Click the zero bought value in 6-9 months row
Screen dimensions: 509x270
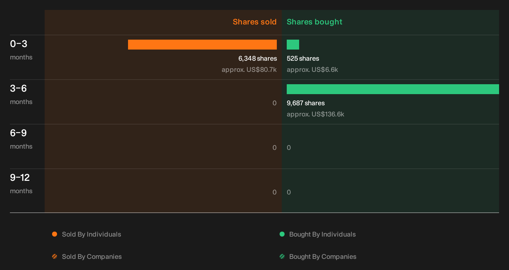pyautogui.click(x=289, y=148)
